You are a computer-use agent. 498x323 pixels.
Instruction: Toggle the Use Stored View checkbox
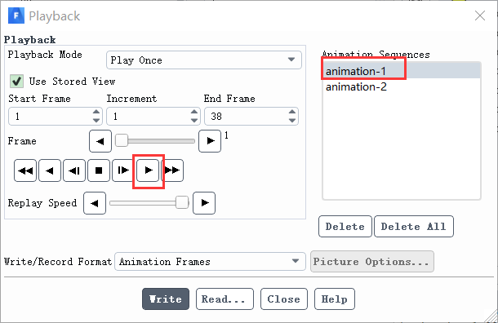click(16, 82)
